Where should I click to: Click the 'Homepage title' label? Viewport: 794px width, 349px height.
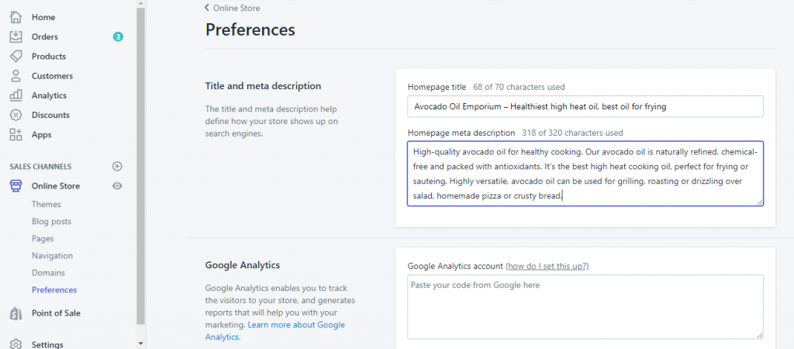tap(437, 87)
